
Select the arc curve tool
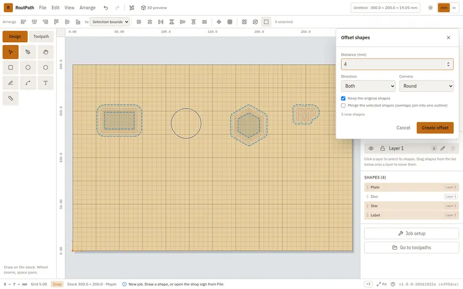coord(28,83)
